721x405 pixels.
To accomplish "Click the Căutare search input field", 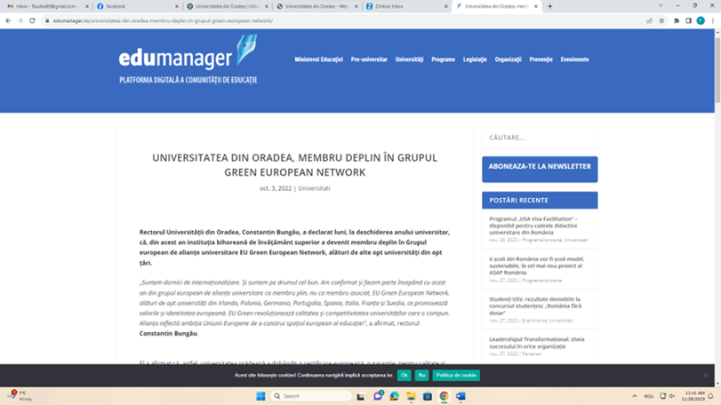I will [540, 138].
